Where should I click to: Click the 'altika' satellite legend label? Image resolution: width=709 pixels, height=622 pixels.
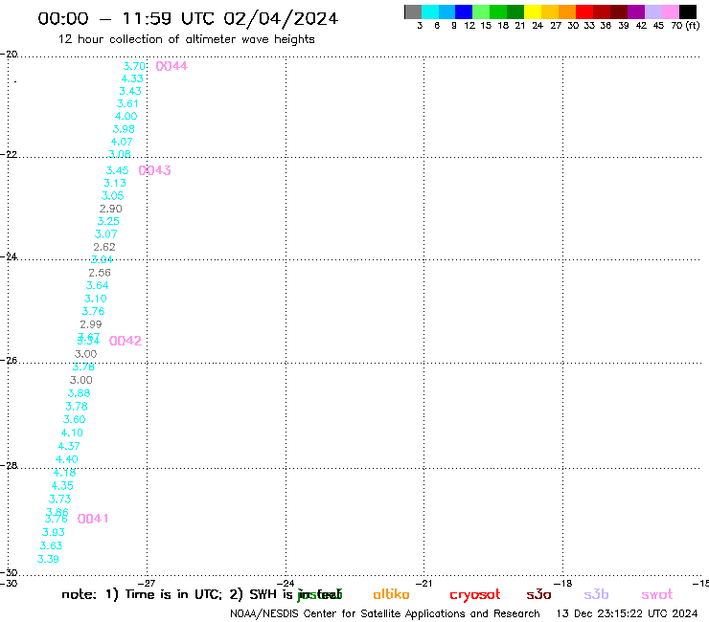pos(391,594)
